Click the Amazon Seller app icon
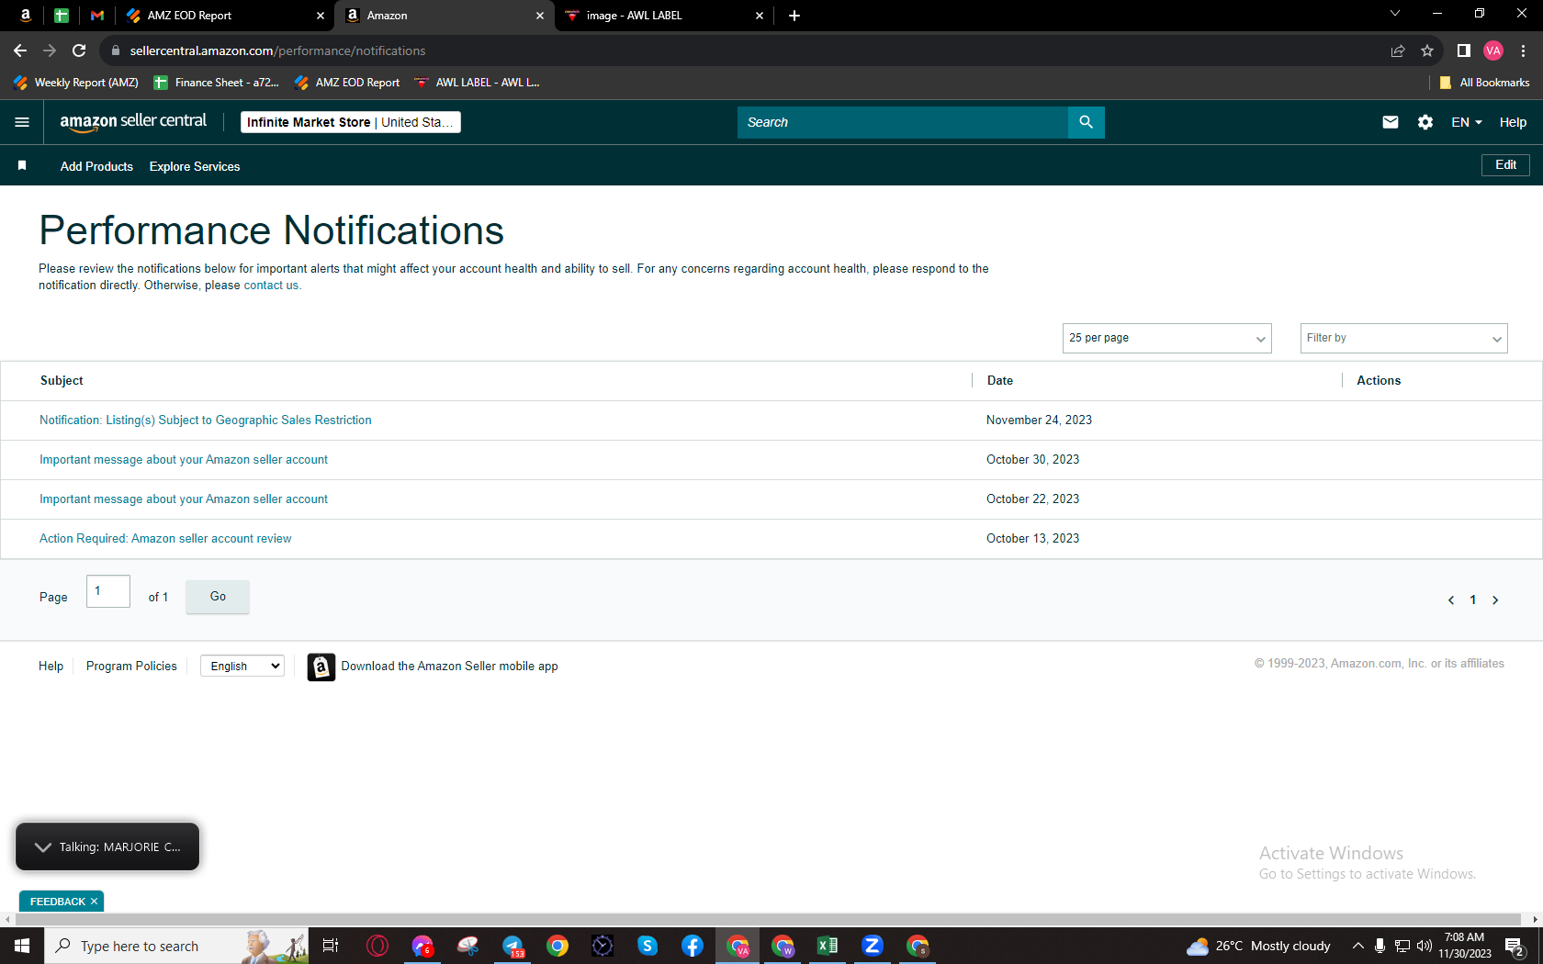The image size is (1543, 964). point(321,667)
